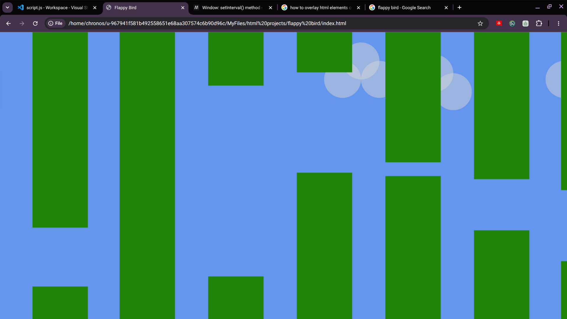Image resolution: width=567 pixels, height=319 pixels.
Task: Go forward to the next page
Action: coord(22,23)
